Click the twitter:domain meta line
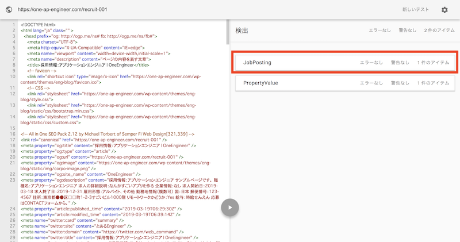 point(101,232)
